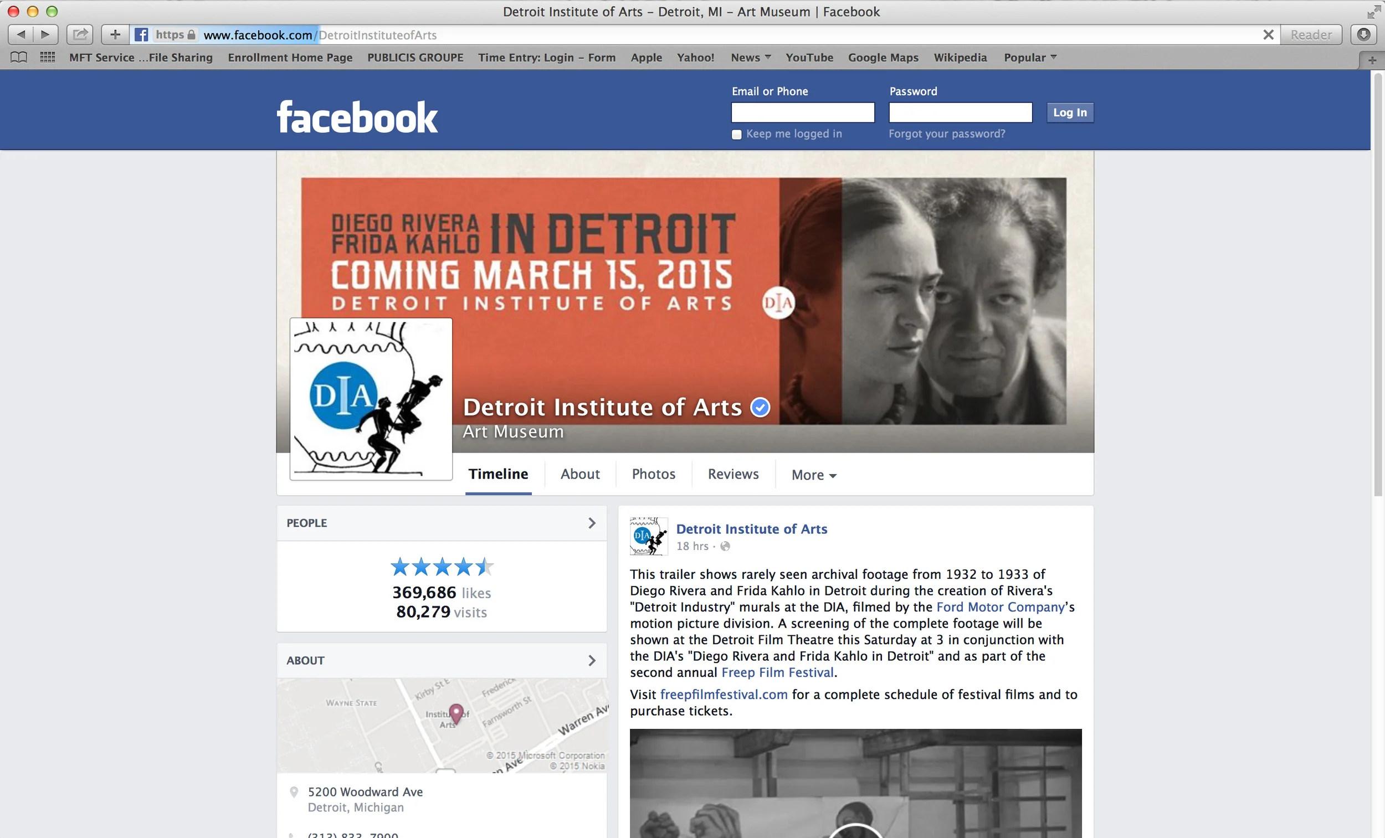Expand the ABOUT section chevron
Viewport: 1385px width, 838px height.
tap(591, 660)
